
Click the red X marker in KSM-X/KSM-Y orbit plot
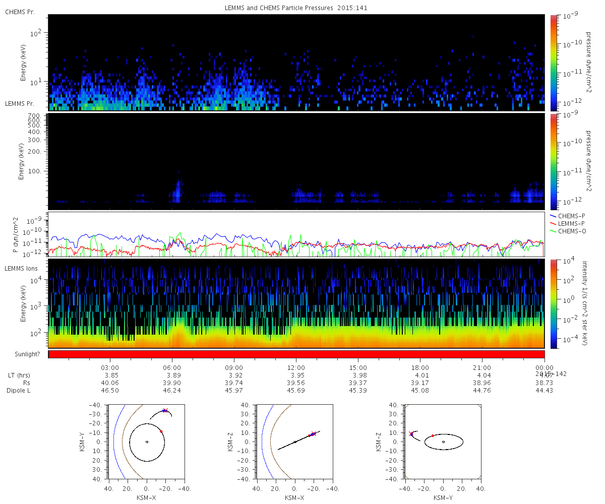click(x=165, y=410)
